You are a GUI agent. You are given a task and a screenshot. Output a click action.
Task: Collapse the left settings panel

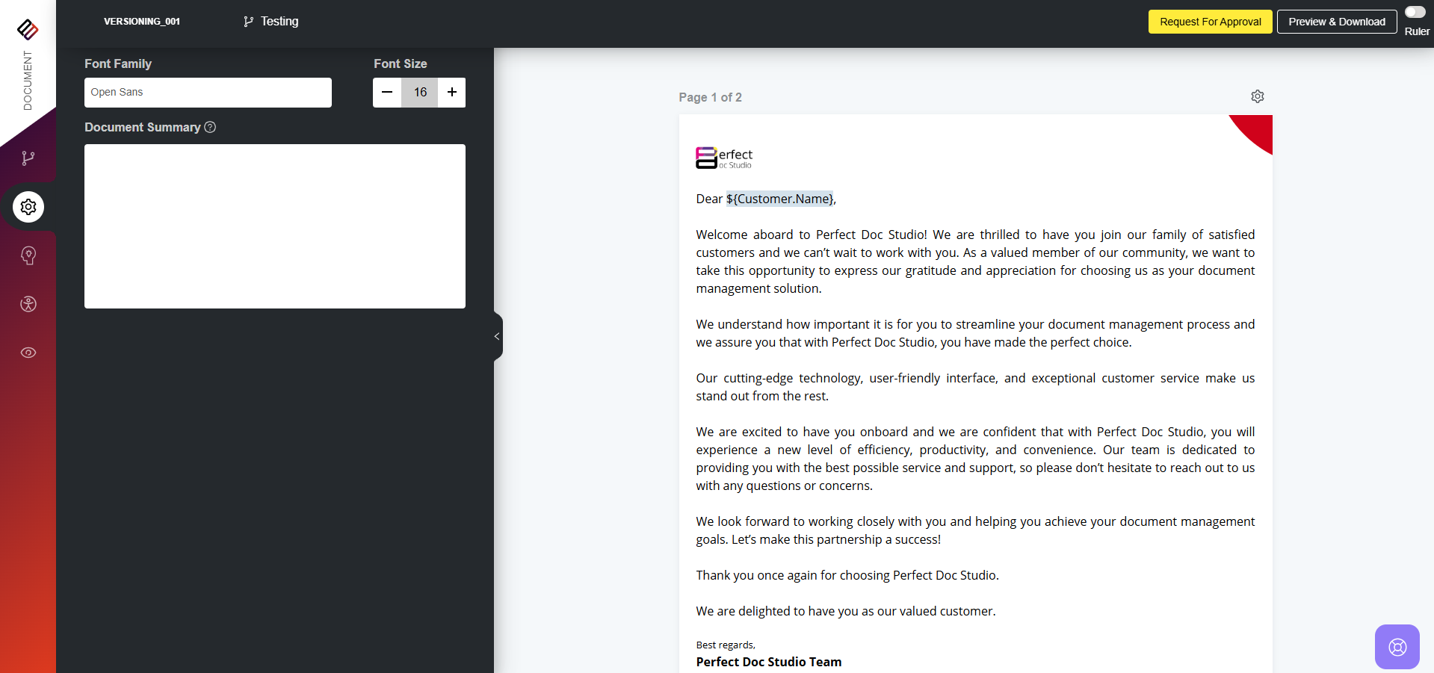point(497,336)
